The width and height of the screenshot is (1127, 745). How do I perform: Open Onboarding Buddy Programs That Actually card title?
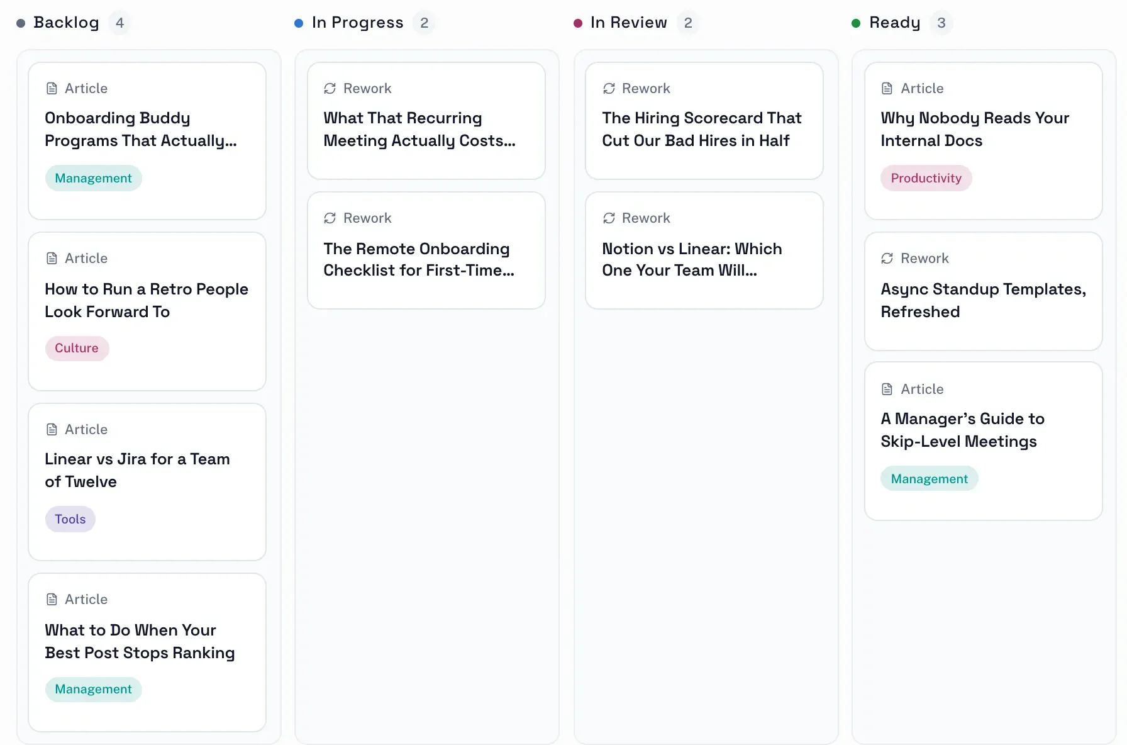pos(141,130)
